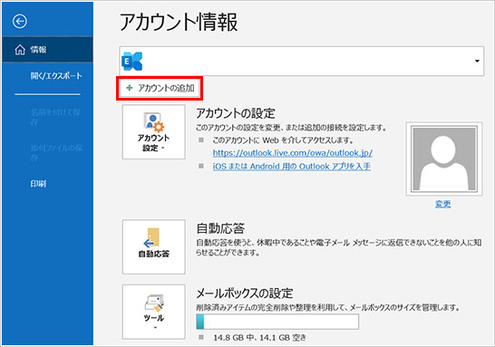Open the outlook.live.com web access link
The width and height of the screenshot is (495, 347).
pos(293,153)
